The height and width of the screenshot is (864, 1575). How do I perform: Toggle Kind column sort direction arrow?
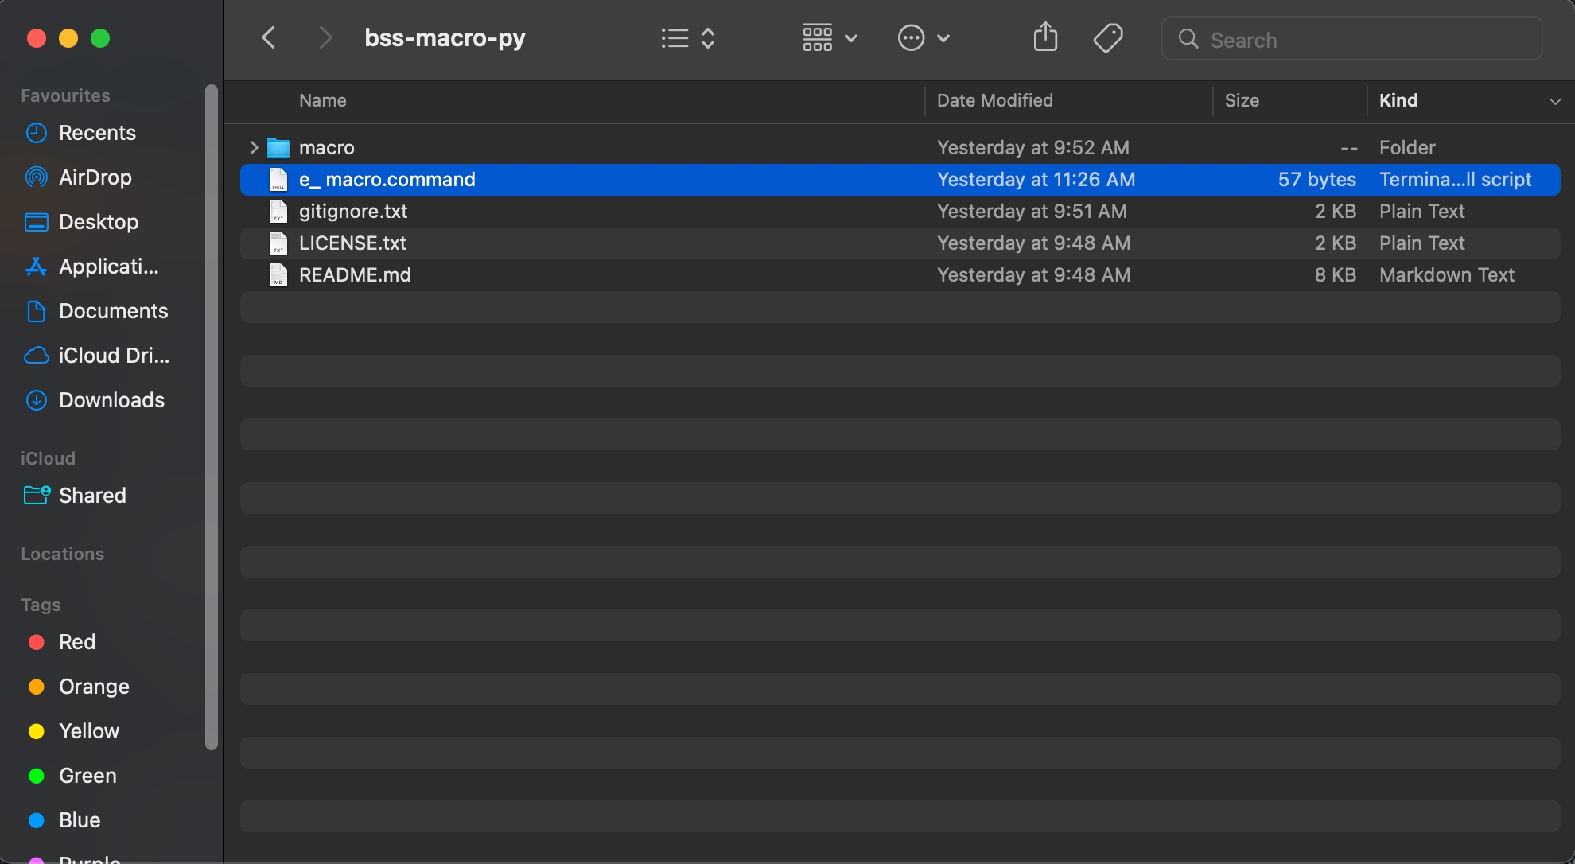[x=1554, y=101]
